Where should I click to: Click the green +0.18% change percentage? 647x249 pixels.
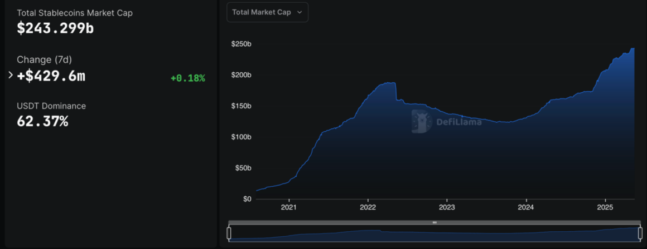pyautogui.click(x=187, y=78)
